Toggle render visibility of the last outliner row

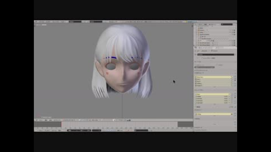tap(235, 45)
